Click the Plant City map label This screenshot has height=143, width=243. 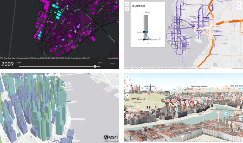coord(234,23)
